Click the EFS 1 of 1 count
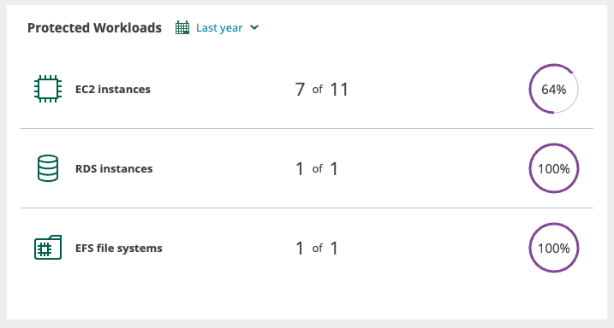This screenshot has width=614, height=328. 317,249
